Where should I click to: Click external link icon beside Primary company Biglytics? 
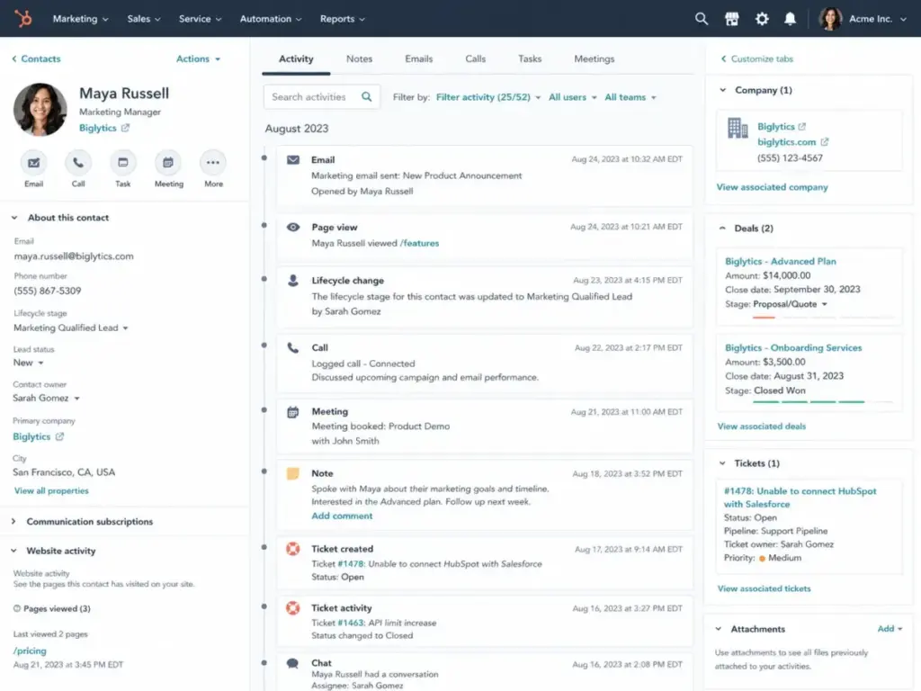click(x=59, y=436)
